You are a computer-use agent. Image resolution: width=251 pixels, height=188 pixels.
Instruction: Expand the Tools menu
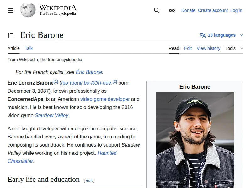(234, 48)
